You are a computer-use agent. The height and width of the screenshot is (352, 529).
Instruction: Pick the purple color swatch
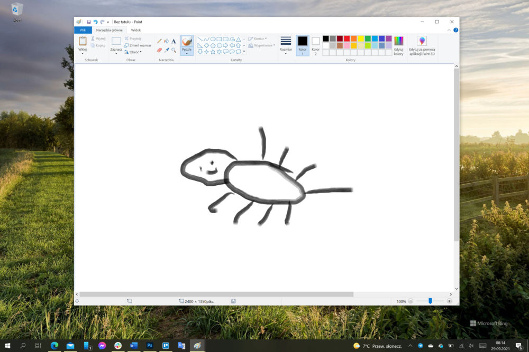[389, 39]
